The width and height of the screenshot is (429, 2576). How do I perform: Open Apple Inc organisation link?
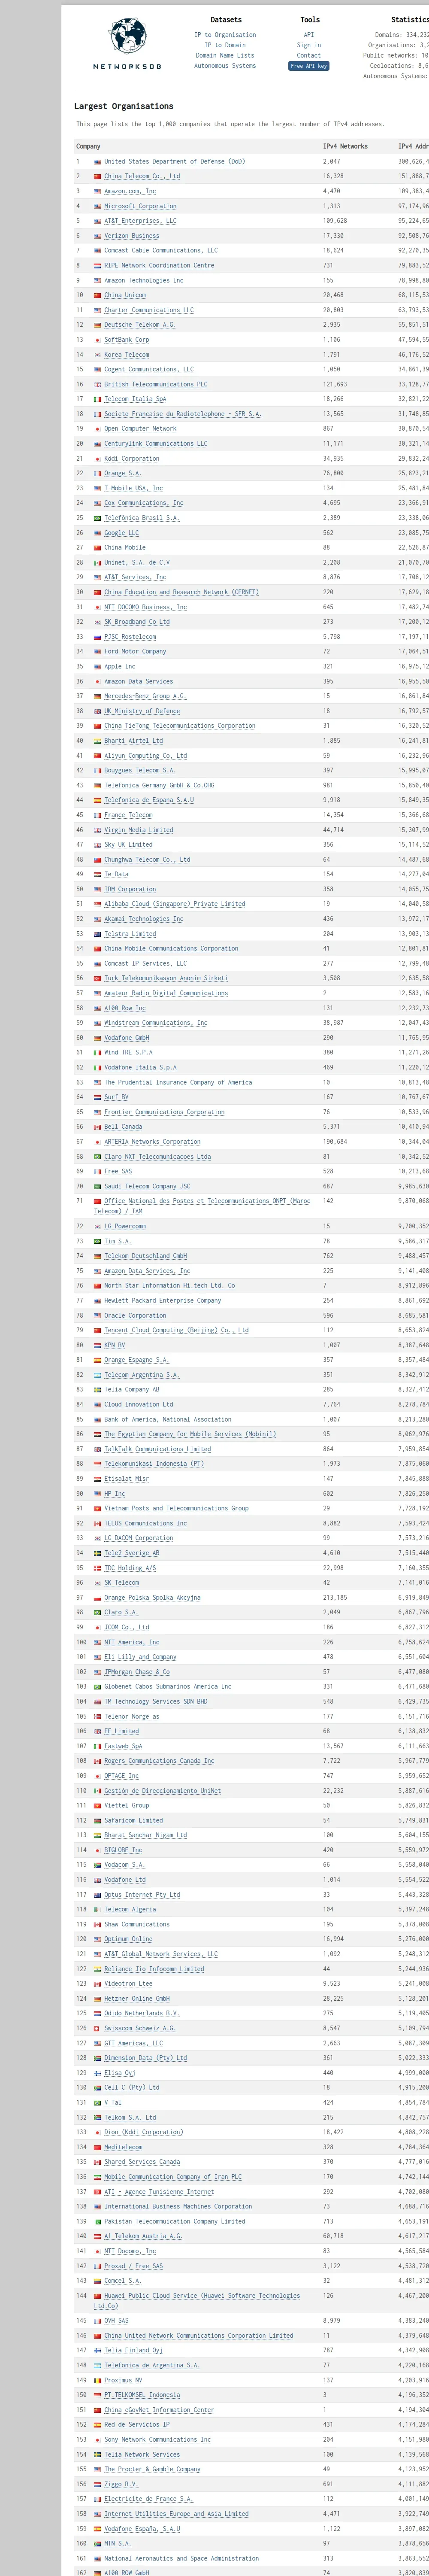tap(120, 667)
